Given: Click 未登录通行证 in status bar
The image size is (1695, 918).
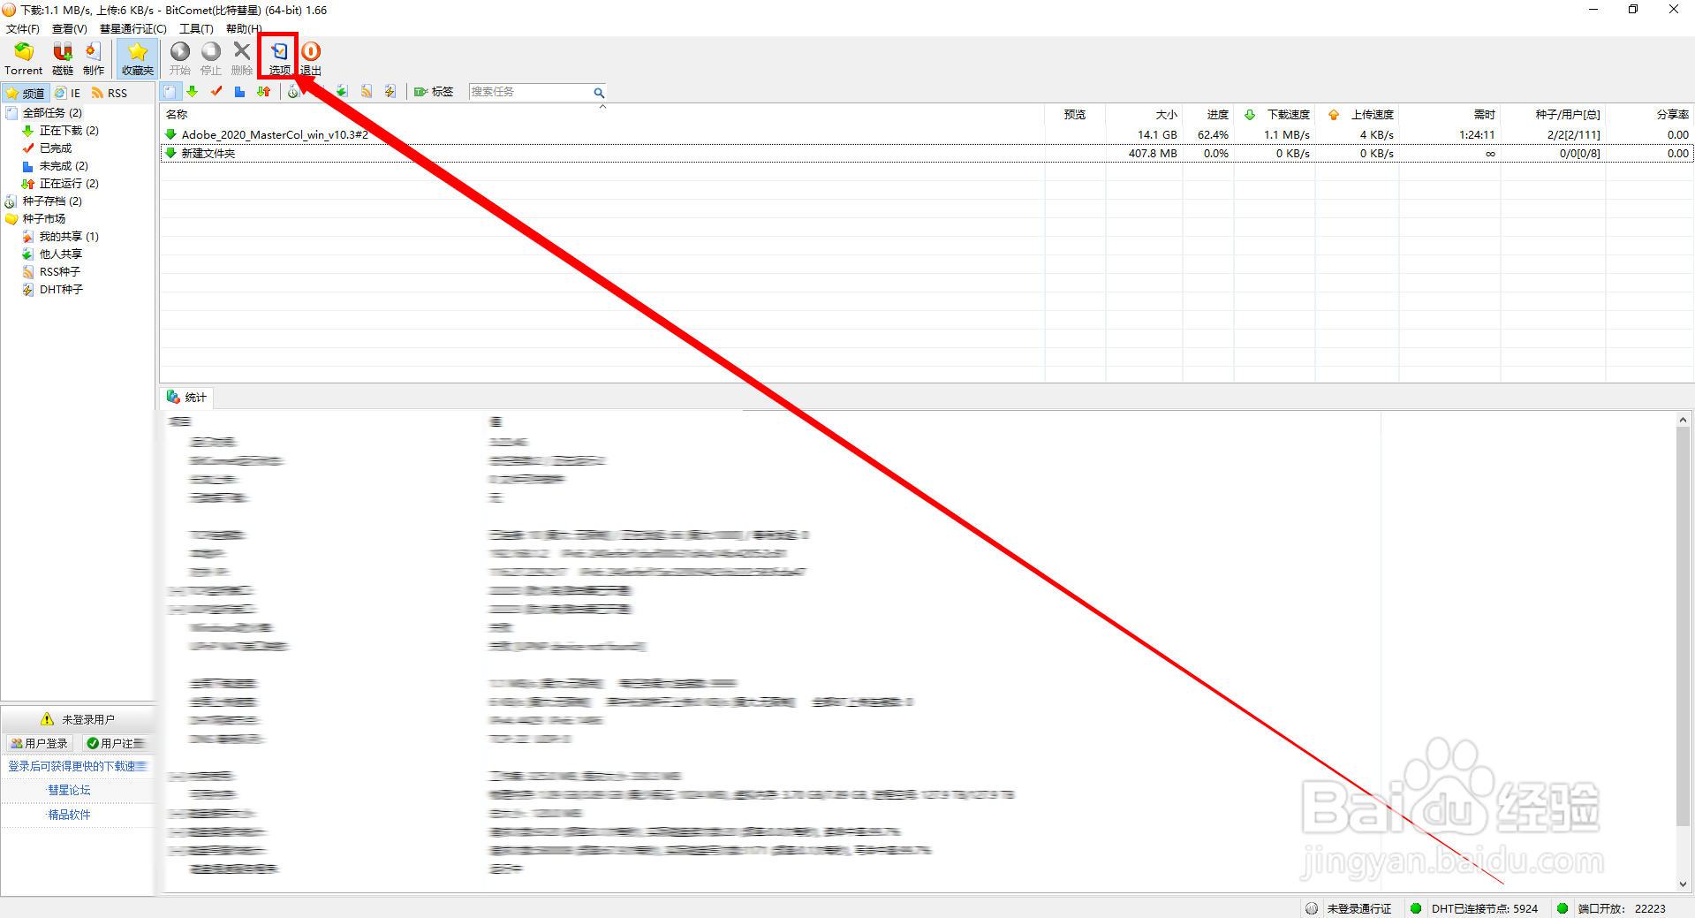Looking at the screenshot, I should 1350,909.
